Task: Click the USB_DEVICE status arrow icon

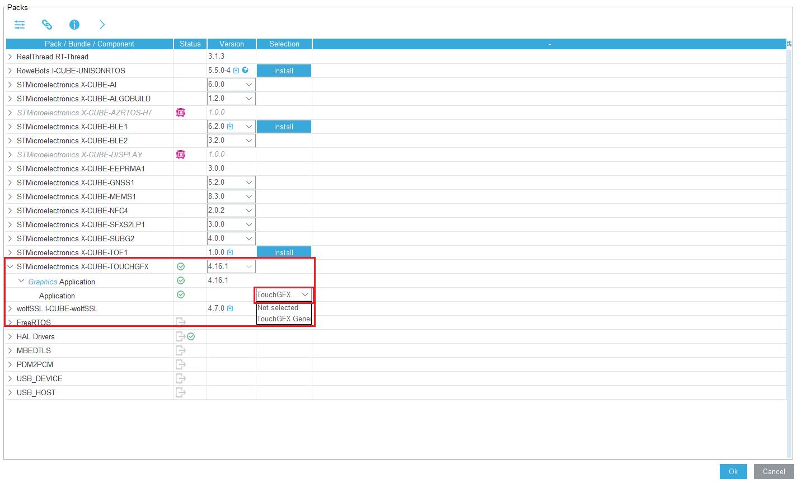Action: tap(181, 378)
